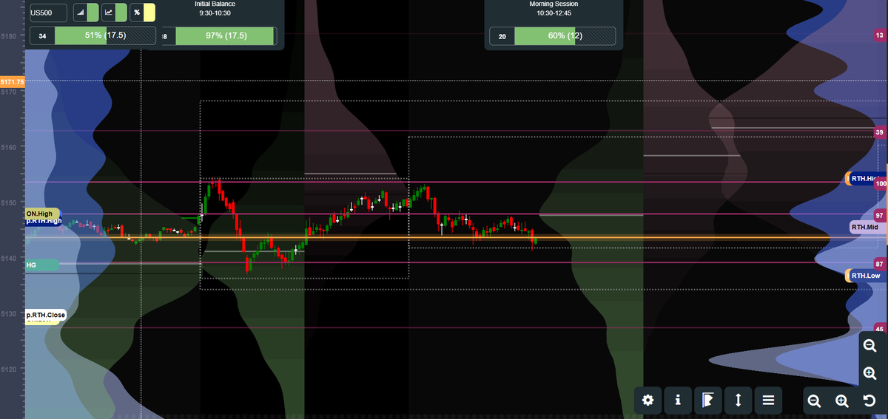The width and height of the screenshot is (888, 419).
Task: Click the magenta 100 badge
Action: coord(881,183)
